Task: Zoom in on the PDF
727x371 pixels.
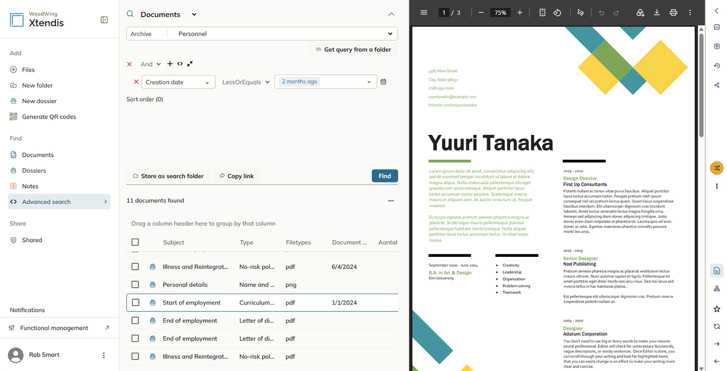Action: coord(520,13)
